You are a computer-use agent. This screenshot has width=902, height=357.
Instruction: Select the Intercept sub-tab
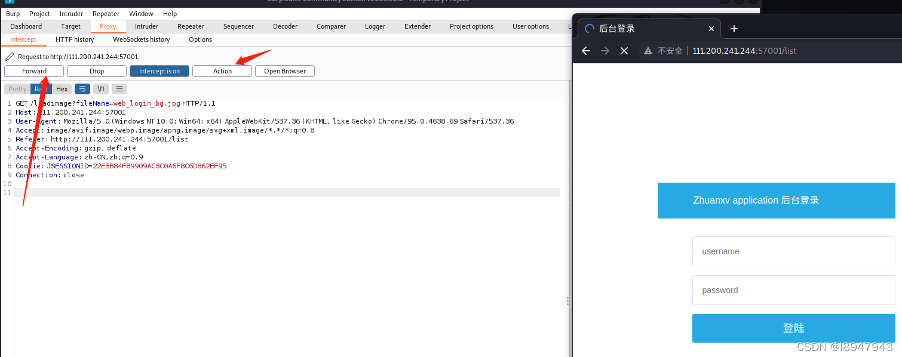[x=23, y=39]
